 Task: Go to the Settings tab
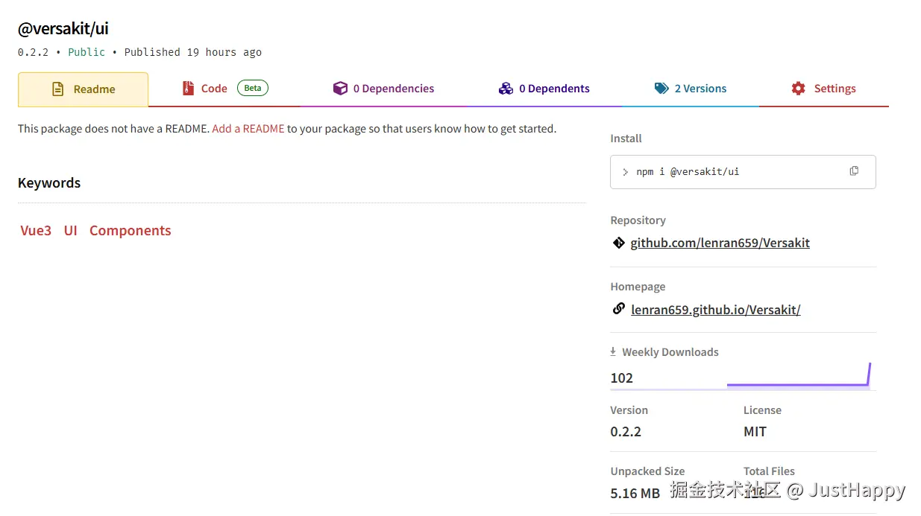[823, 89]
